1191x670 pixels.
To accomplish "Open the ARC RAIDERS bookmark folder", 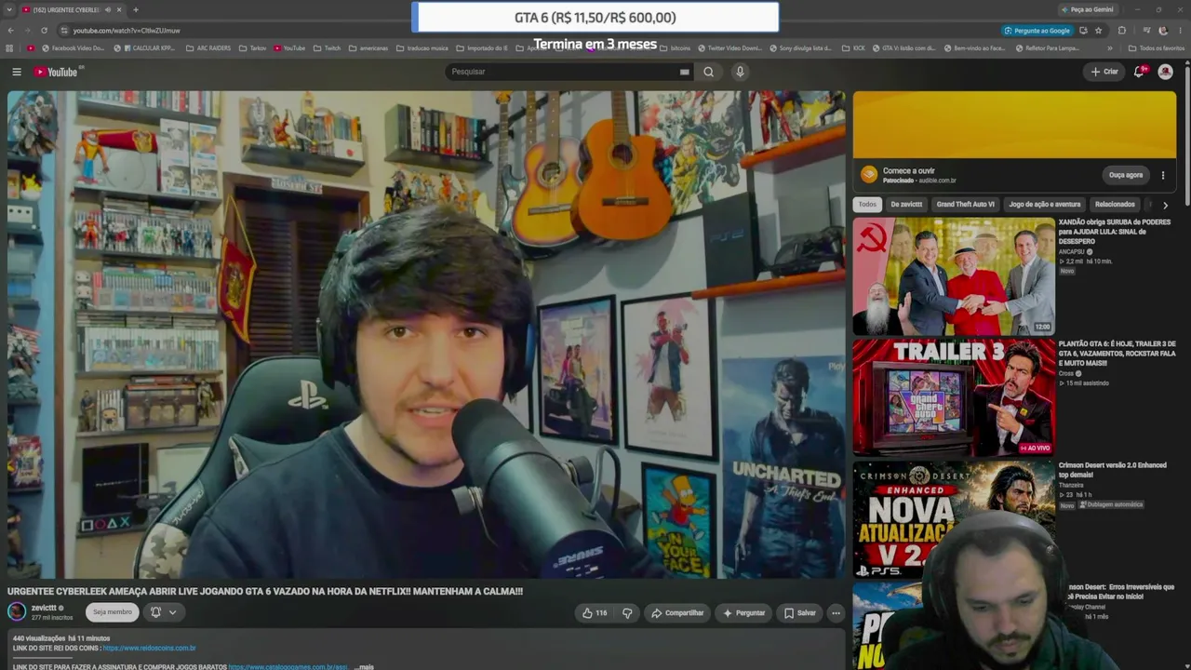I will [207, 48].
